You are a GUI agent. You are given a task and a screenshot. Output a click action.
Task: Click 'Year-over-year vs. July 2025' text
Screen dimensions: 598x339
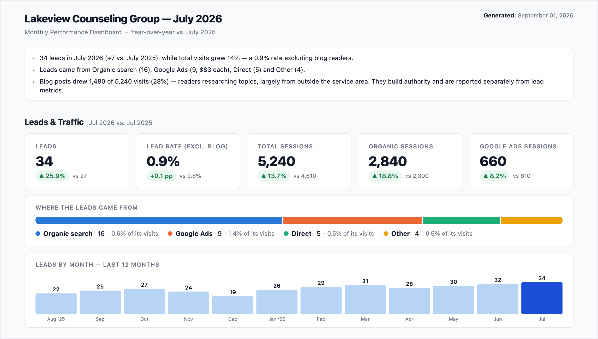173,32
